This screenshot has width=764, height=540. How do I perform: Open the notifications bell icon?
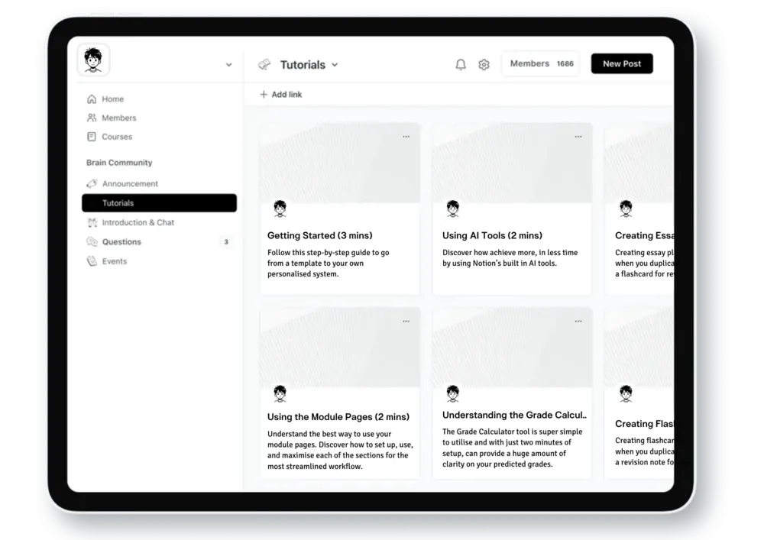(x=461, y=64)
